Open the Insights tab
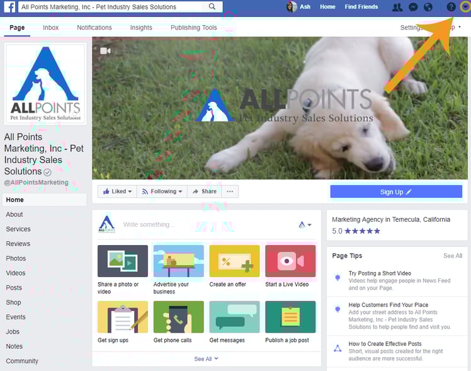This screenshot has height=371, width=471. [x=141, y=28]
